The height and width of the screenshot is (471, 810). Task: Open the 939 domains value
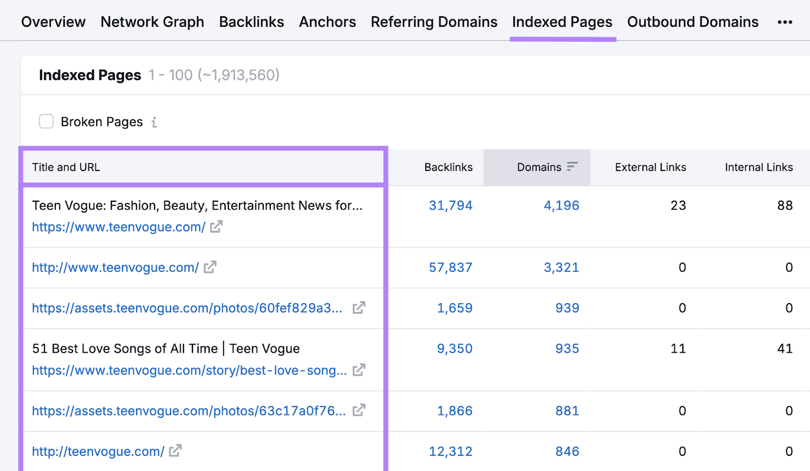[x=567, y=308]
